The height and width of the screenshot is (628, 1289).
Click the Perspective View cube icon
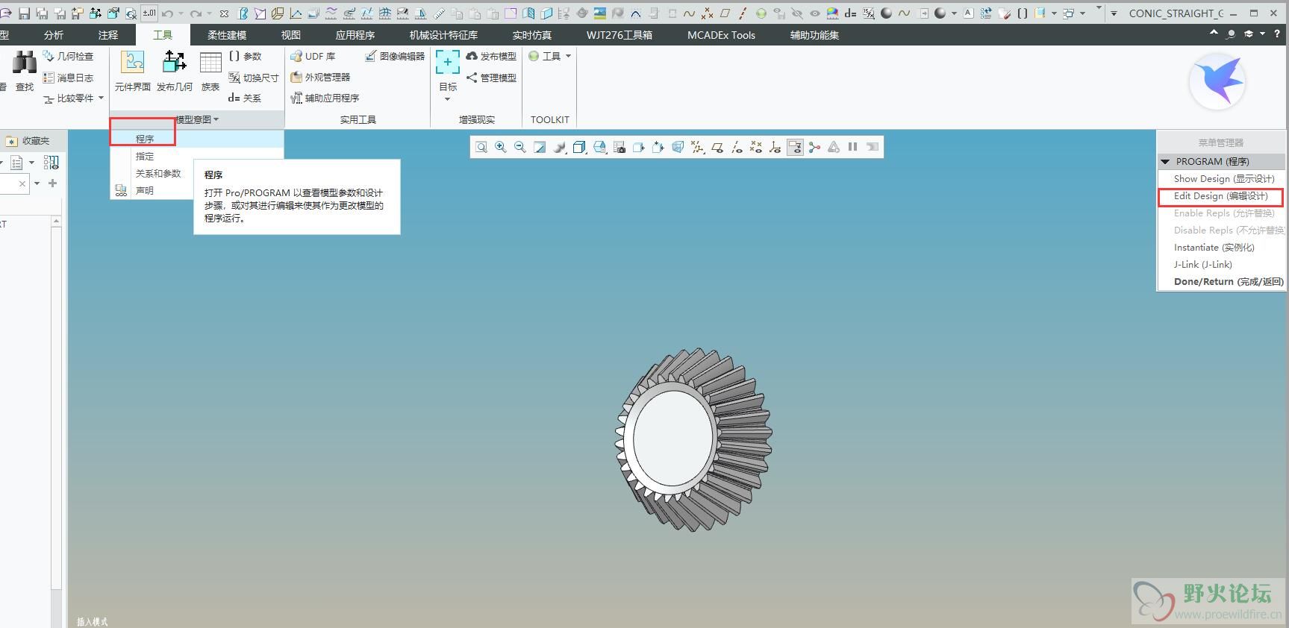pyautogui.click(x=678, y=147)
